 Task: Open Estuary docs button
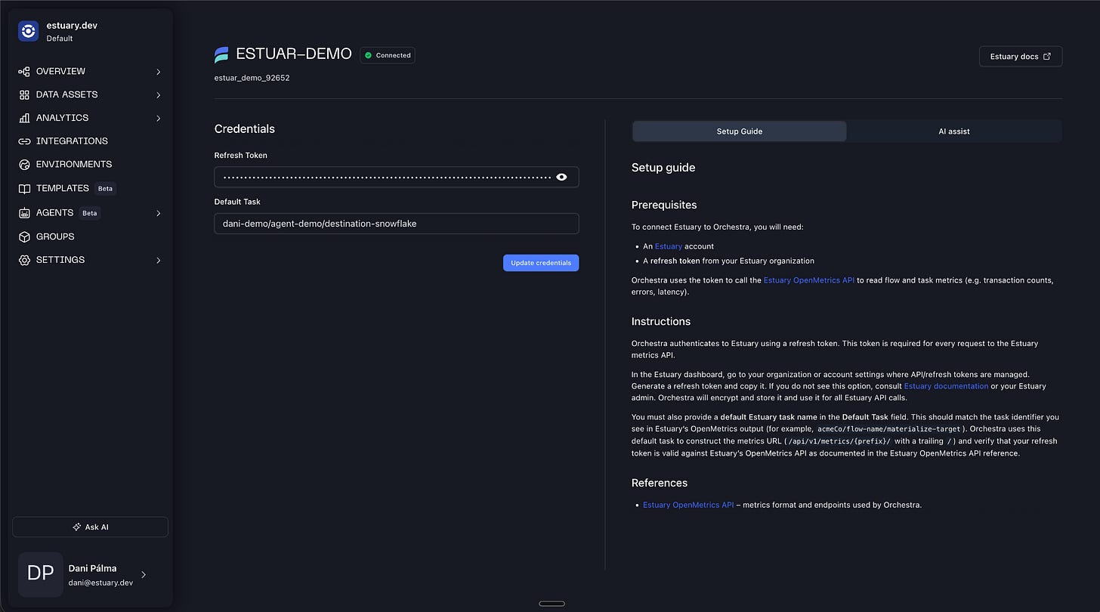(1021, 57)
